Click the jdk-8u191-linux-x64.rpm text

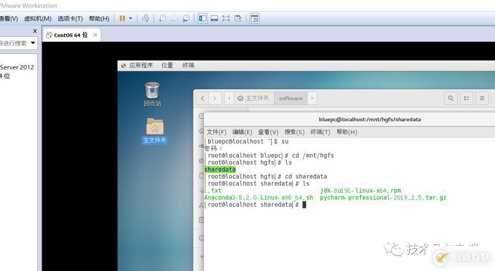pyautogui.click(x=360, y=190)
